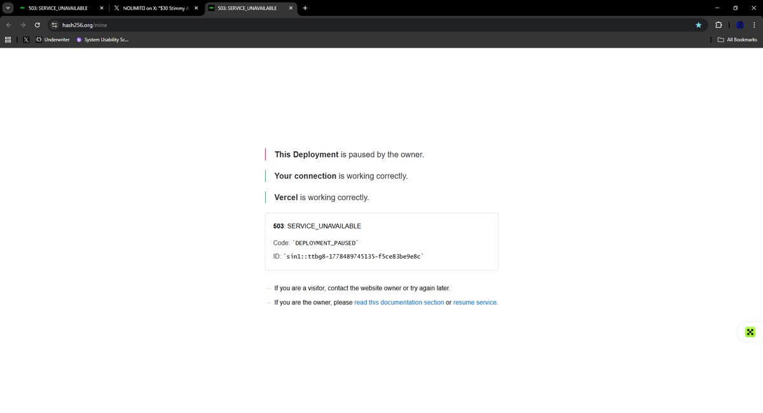
Task: Click the This Deployment is paused text
Action: [x=349, y=154]
